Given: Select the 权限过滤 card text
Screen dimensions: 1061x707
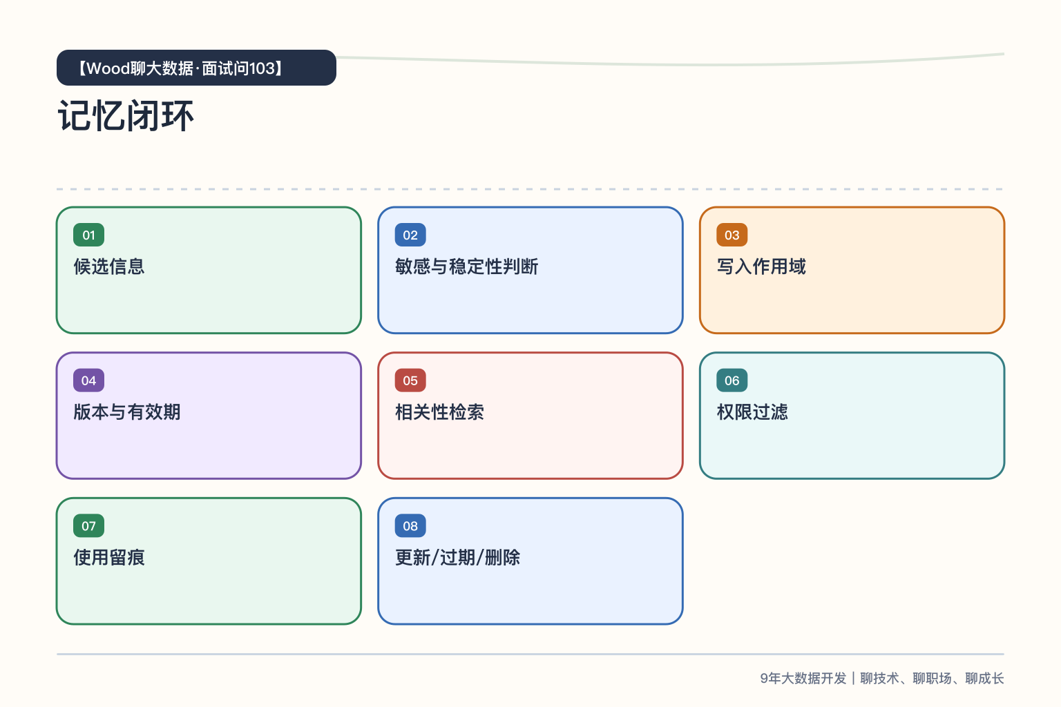Looking at the screenshot, I should (x=752, y=412).
